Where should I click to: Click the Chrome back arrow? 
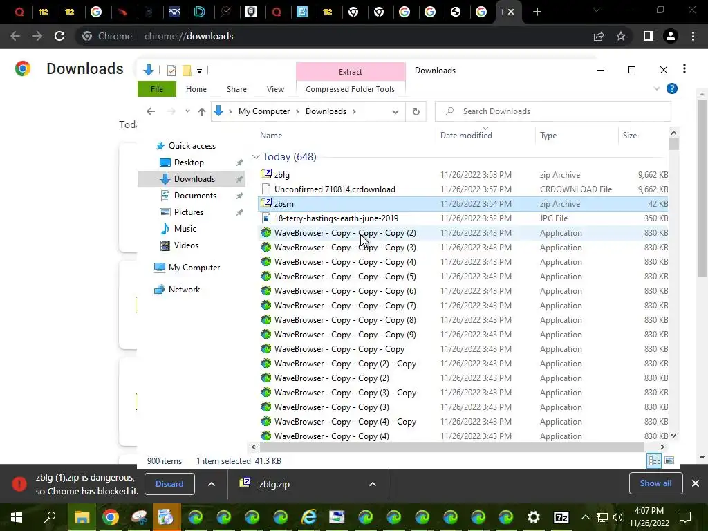pyautogui.click(x=15, y=36)
